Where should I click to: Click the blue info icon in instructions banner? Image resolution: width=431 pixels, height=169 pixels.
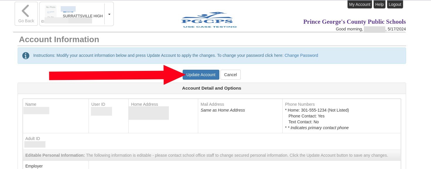[26, 56]
